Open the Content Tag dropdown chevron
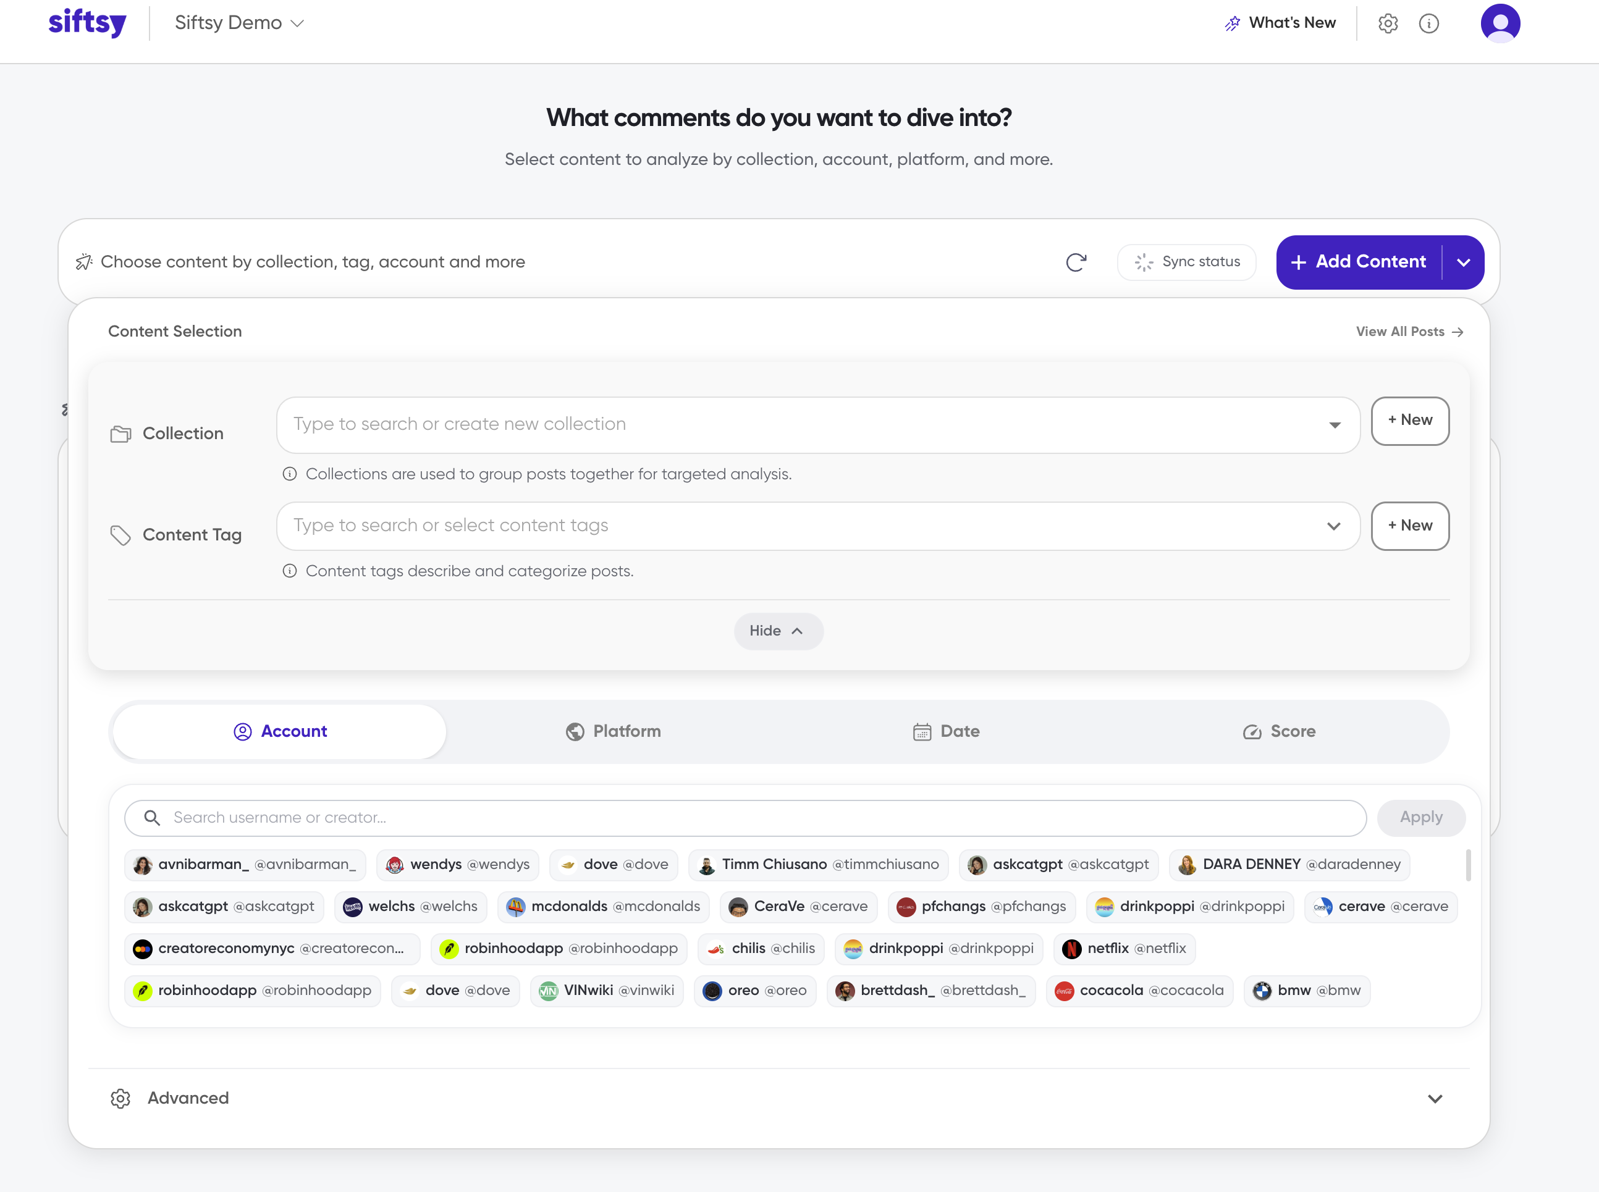Screen dimensions: 1599x1192 (1333, 526)
